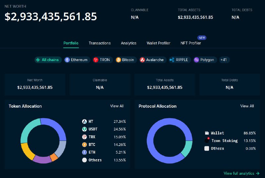Click the Tron Staking legend label
Viewport: 265px width, 178px height.
pyautogui.click(x=225, y=141)
